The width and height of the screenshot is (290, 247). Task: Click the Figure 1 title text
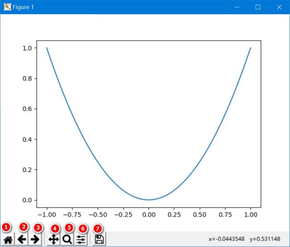click(x=23, y=7)
